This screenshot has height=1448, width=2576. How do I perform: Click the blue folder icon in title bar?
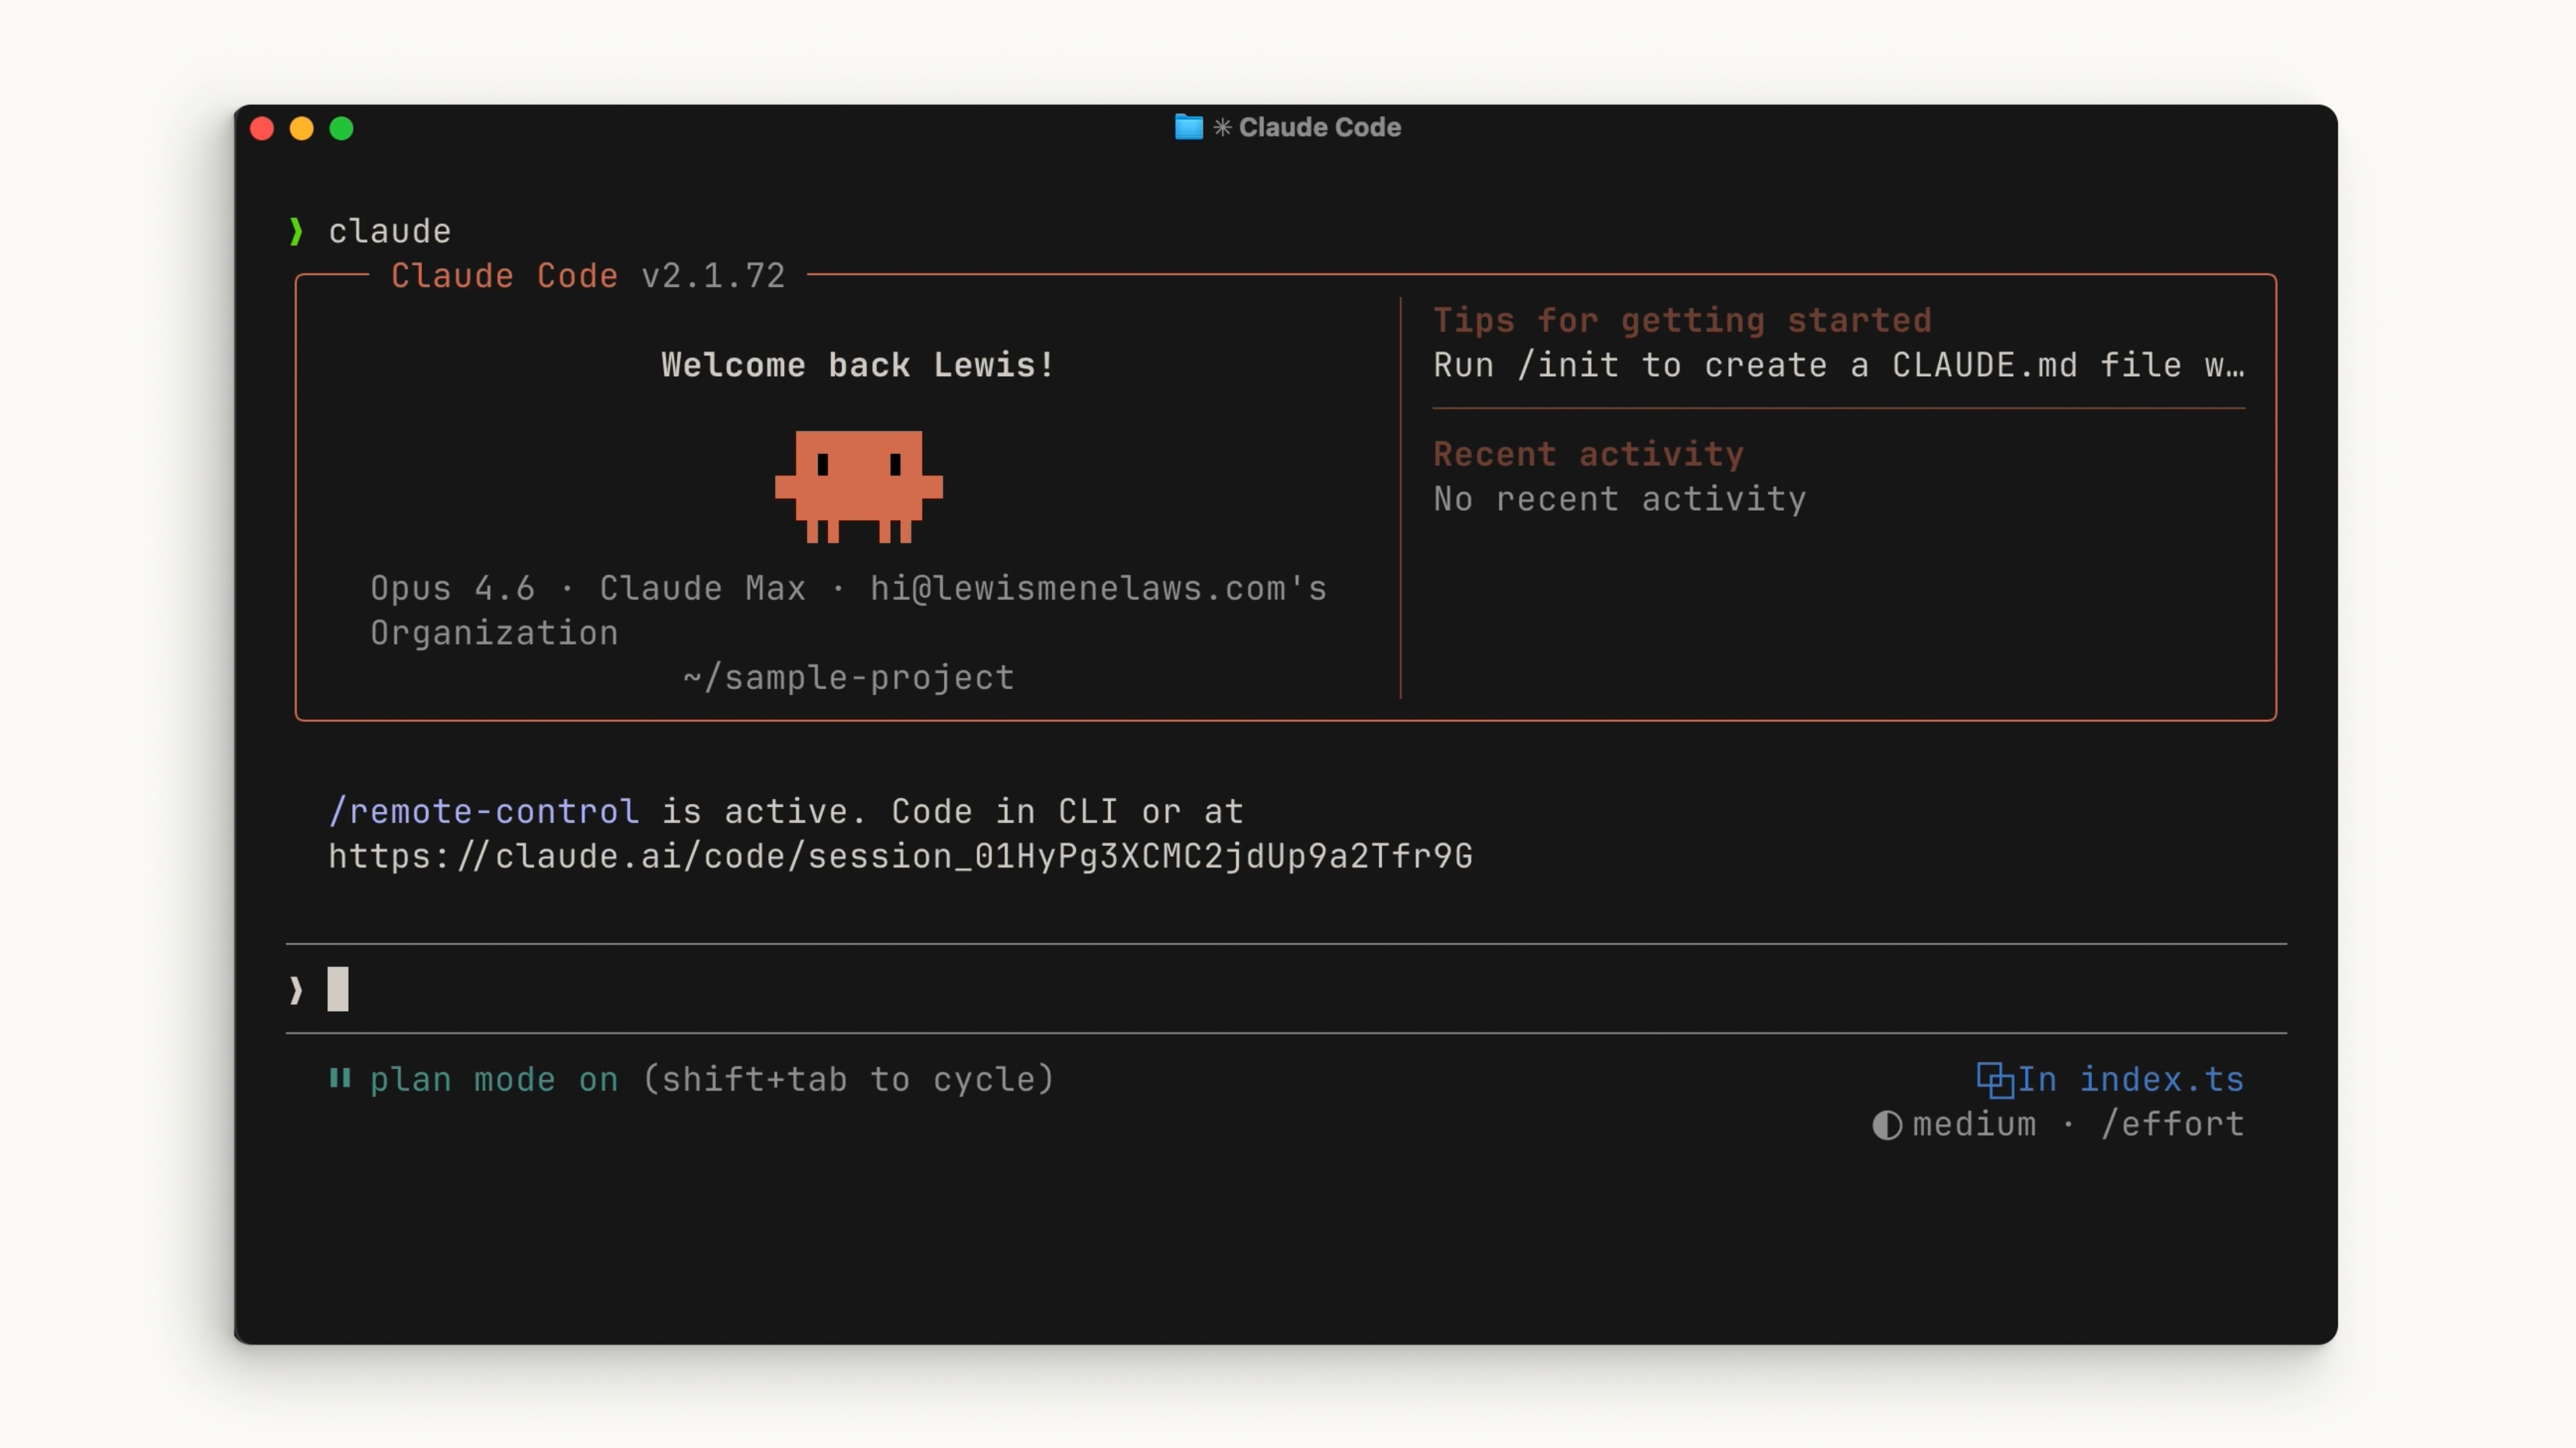tap(1188, 127)
